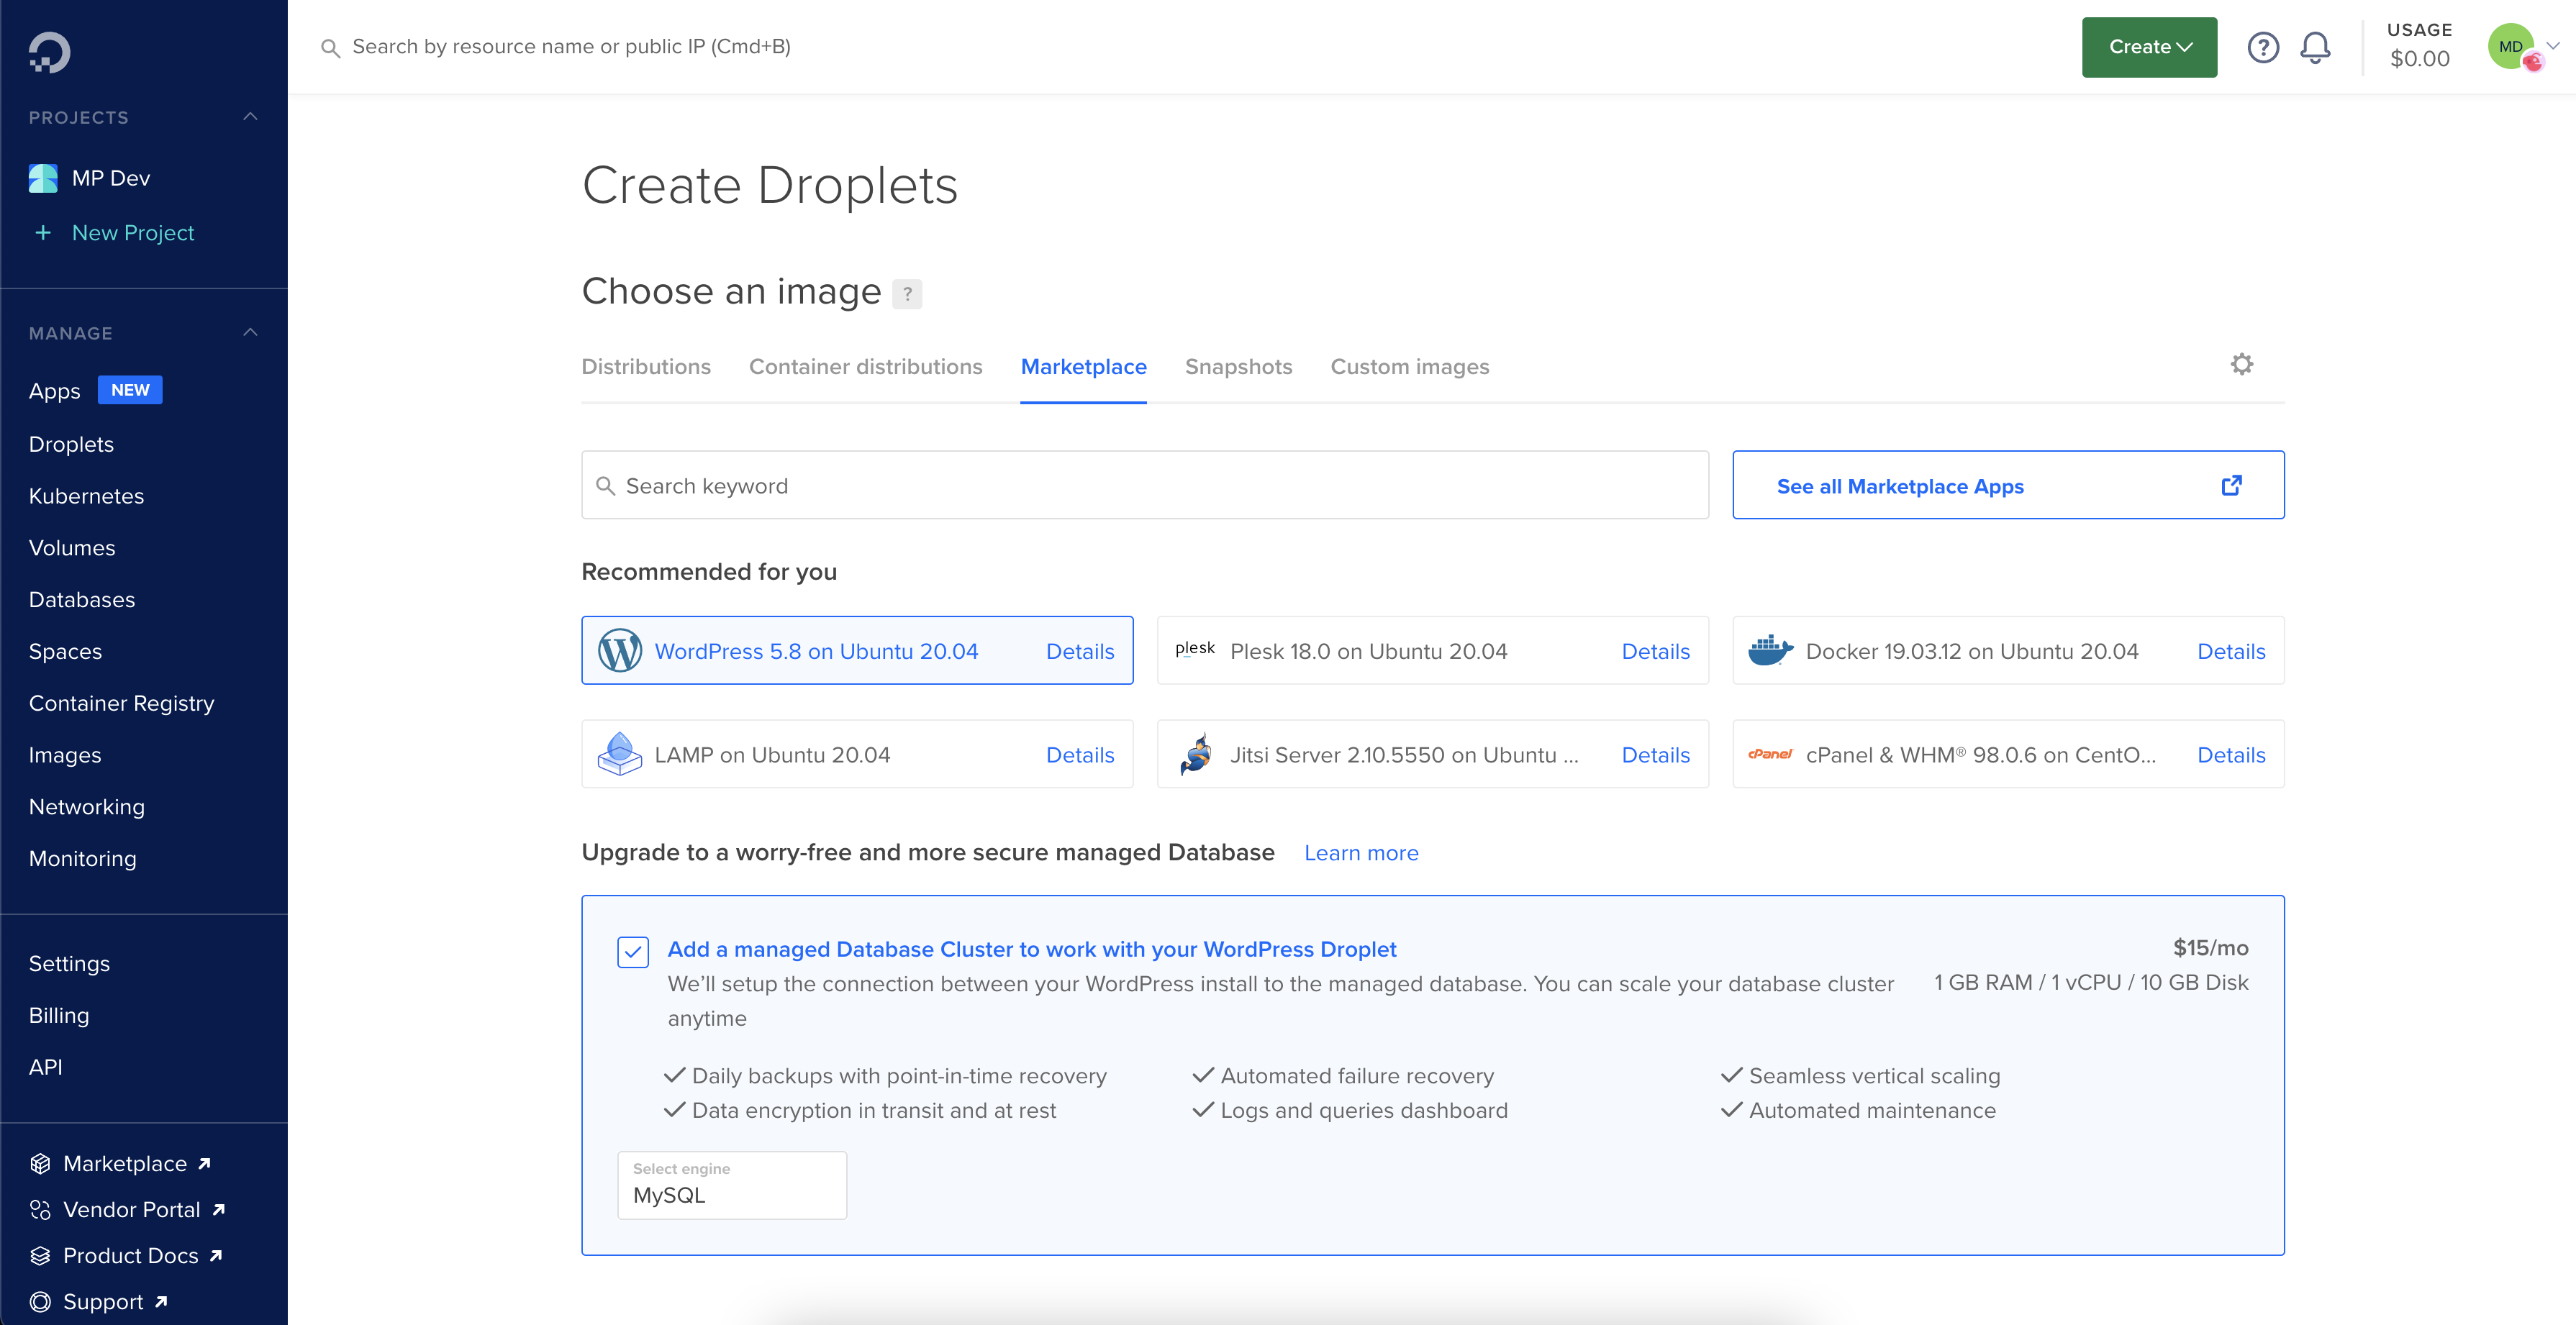The width and height of the screenshot is (2576, 1325).
Task: Click the Docker whale icon
Action: click(x=1770, y=651)
